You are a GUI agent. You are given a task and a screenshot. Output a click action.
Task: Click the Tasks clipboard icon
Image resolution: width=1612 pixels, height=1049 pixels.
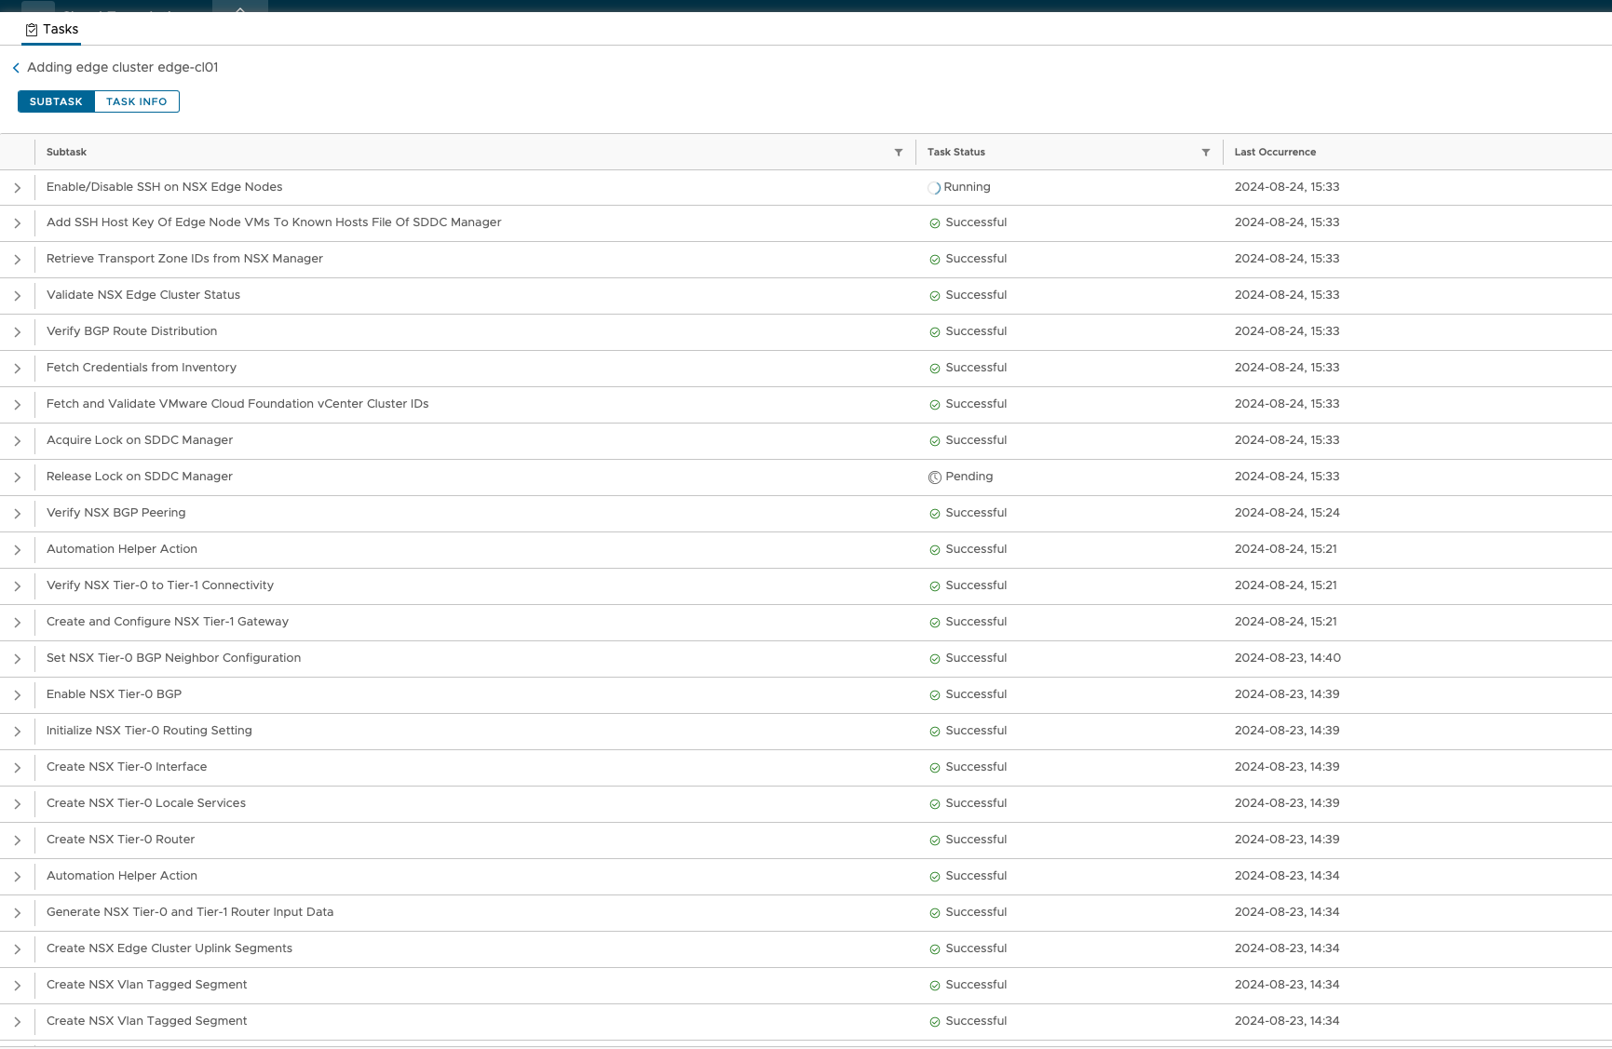pyautogui.click(x=32, y=30)
